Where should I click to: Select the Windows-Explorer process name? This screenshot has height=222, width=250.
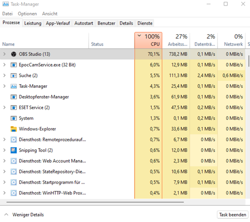pos(37,129)
